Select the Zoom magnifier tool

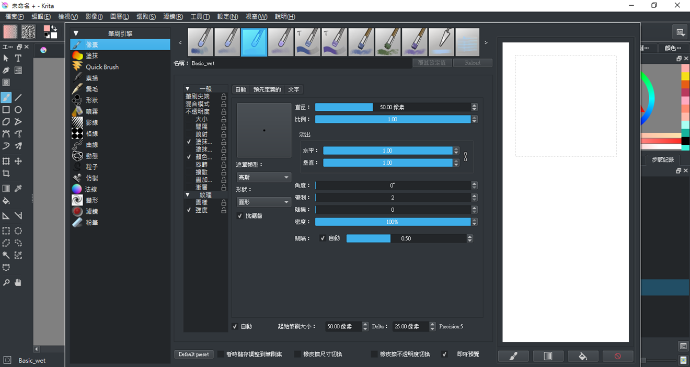pos(6,282)
